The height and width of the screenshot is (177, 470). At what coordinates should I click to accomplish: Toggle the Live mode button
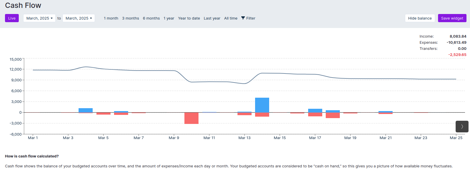(x=12, y=18)
